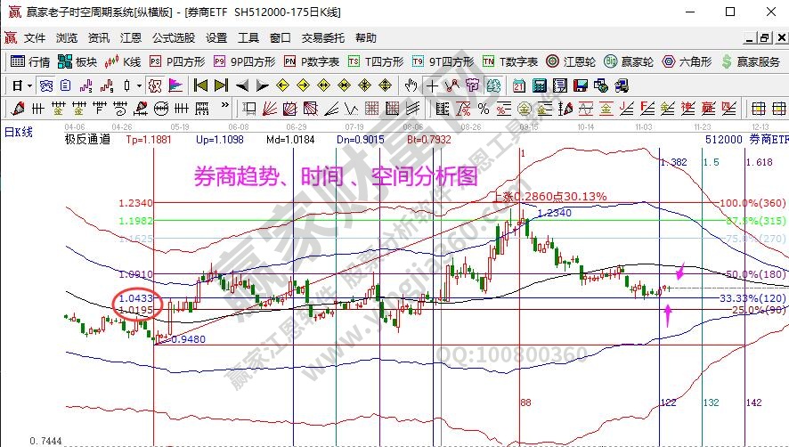Open the P数字表 tool
Screen dimensions: 789x447
point(312,62)
